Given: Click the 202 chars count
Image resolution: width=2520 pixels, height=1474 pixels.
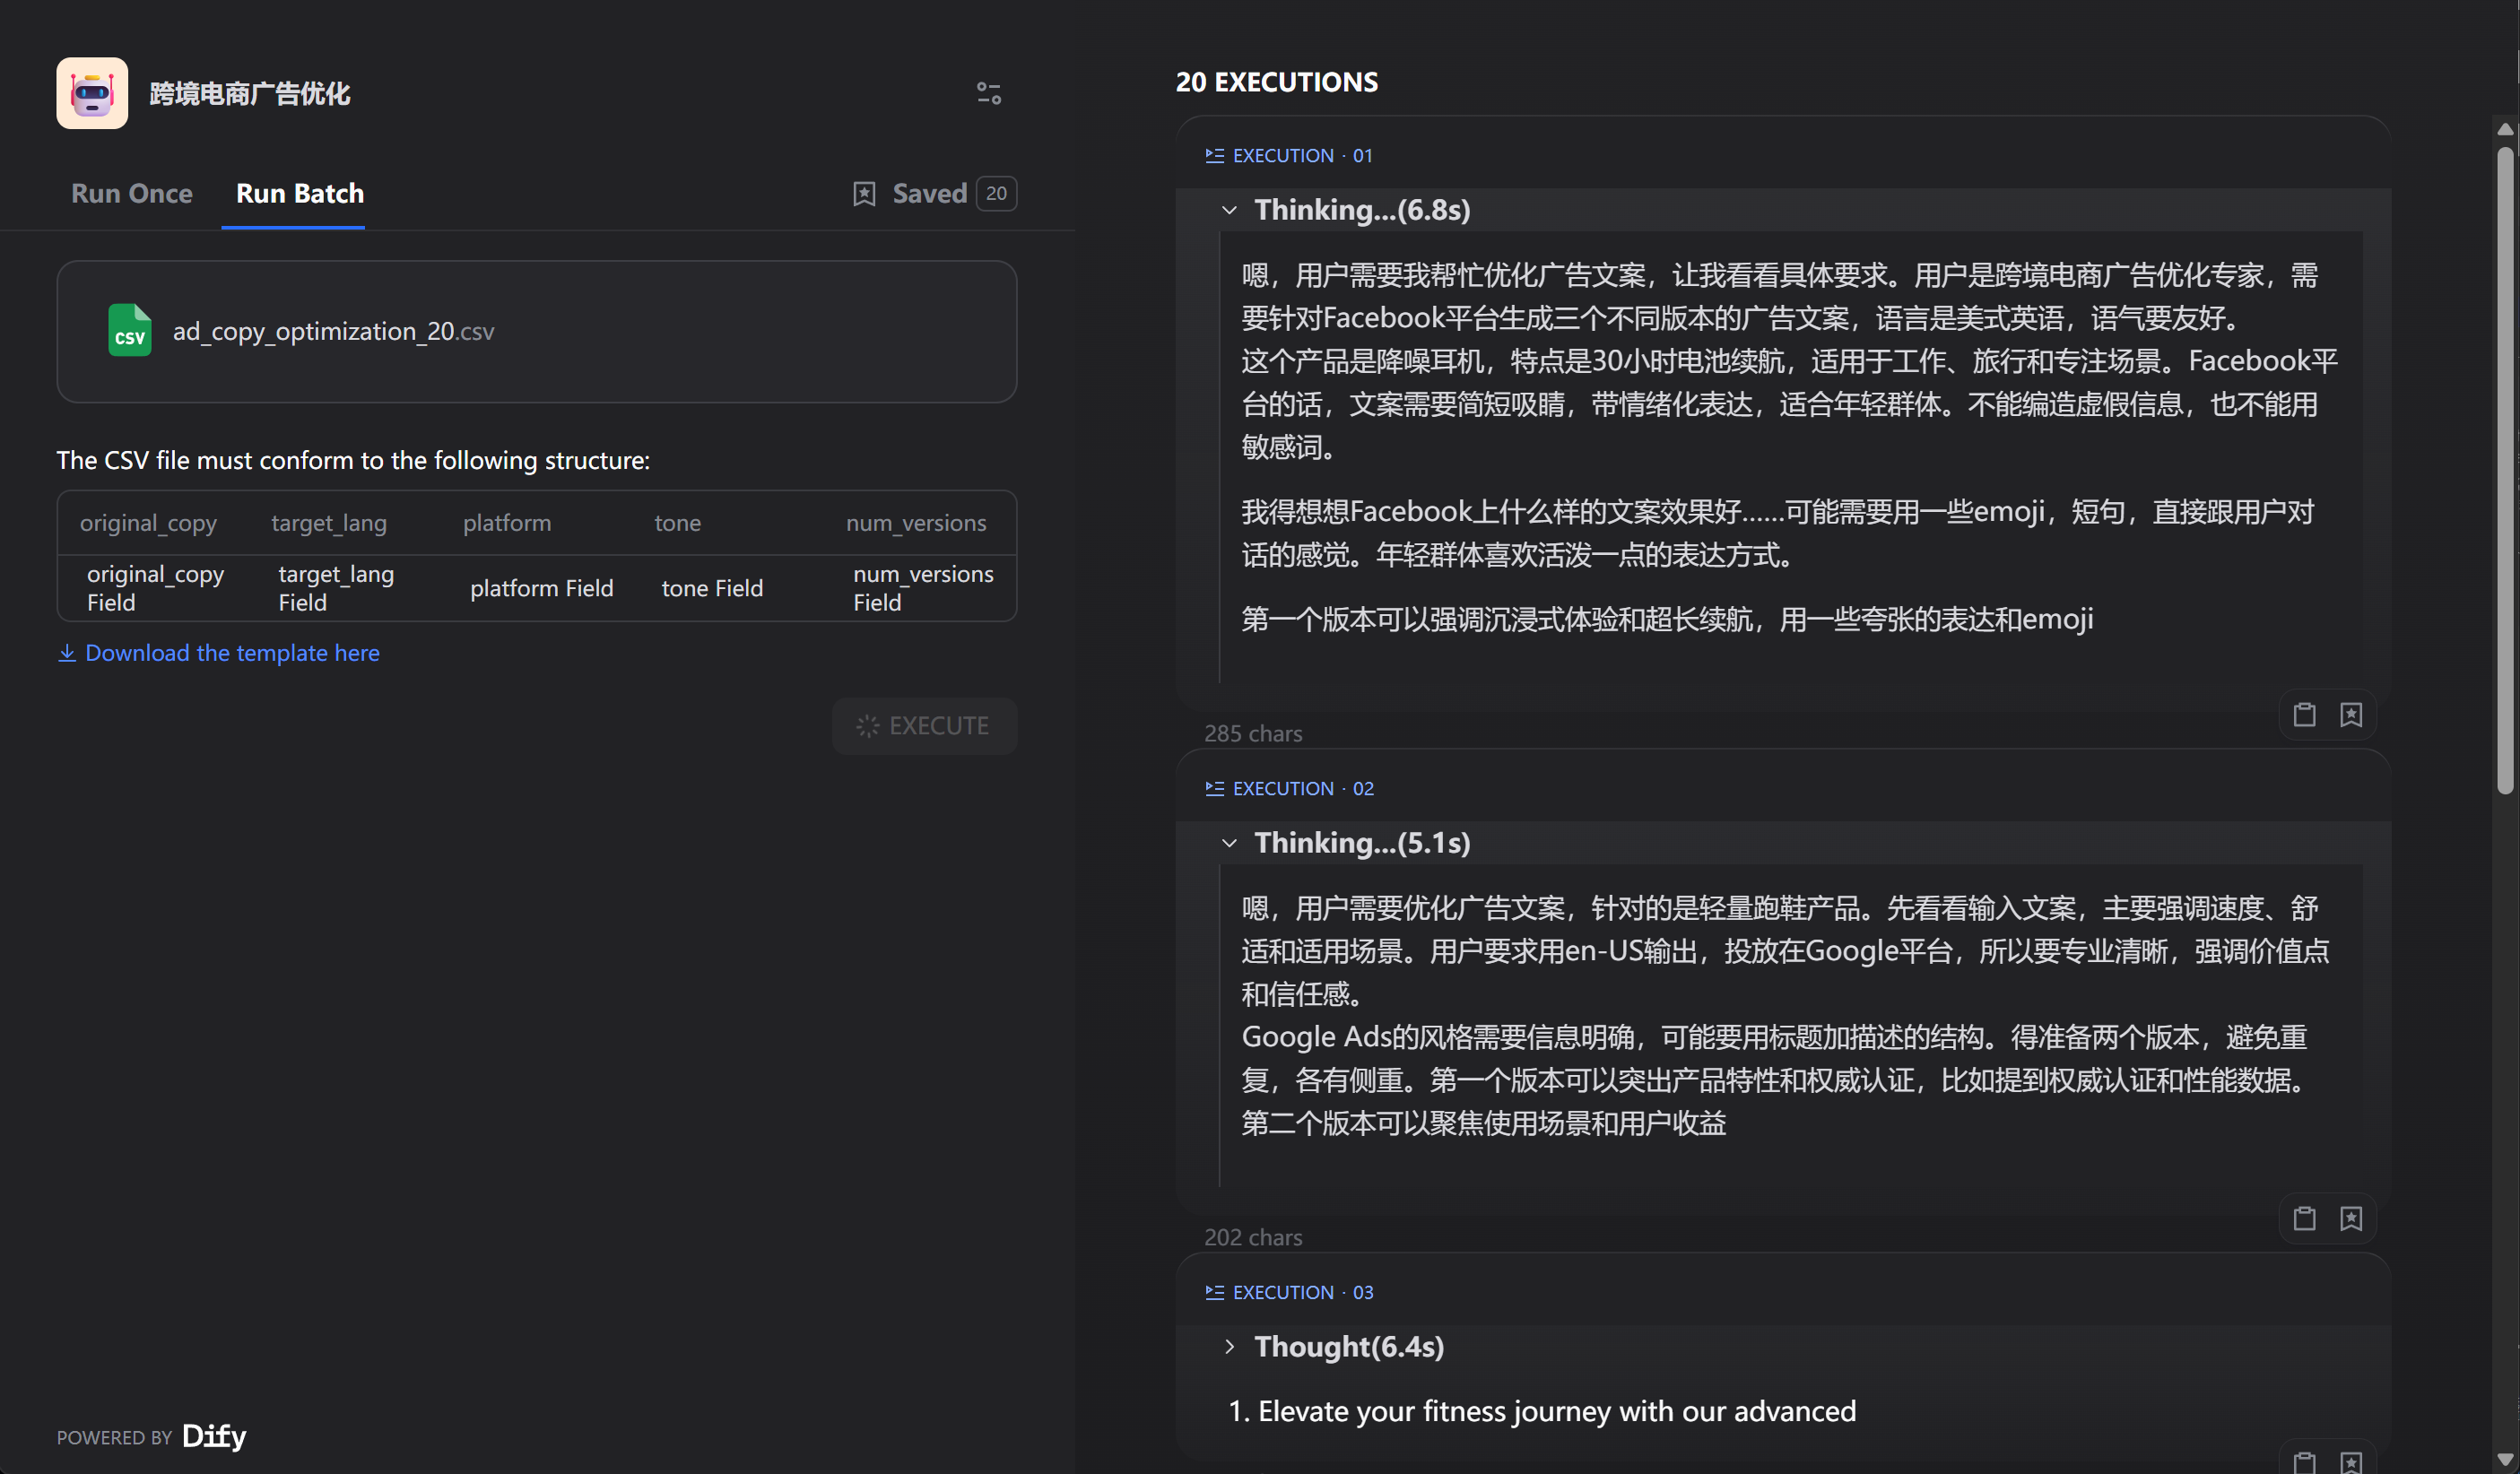Looking at the screenshot, I should click(x=1253, y=1238).
